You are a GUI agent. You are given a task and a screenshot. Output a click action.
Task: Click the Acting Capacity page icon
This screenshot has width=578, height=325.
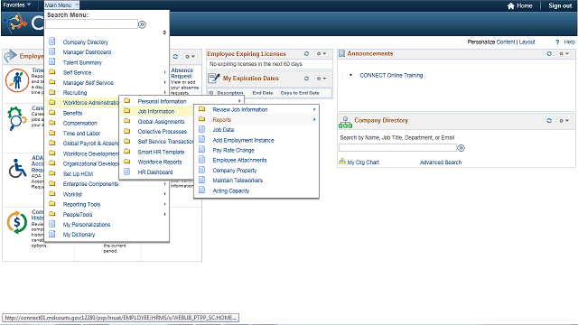[x=202, y=190]
